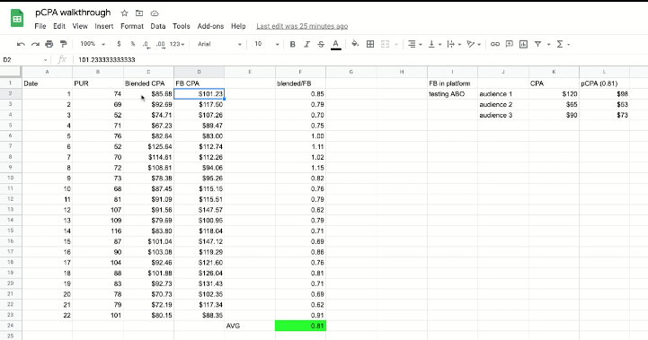This screenshot has width=648, height=340.
Task: Open the name box dropdown arrow
Action: [45, 60]
